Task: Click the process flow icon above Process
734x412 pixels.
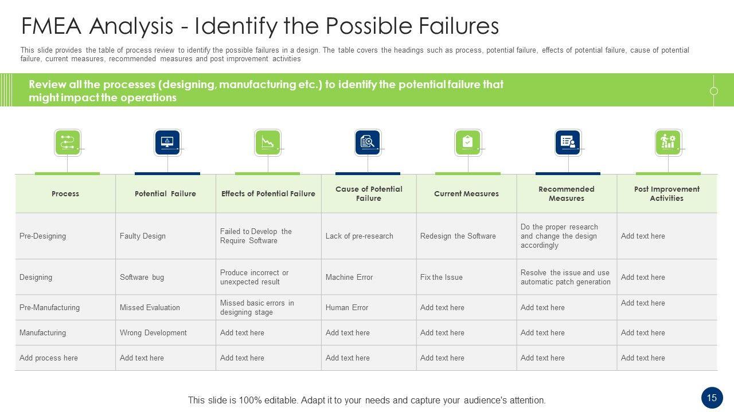Action: [67, 142]
